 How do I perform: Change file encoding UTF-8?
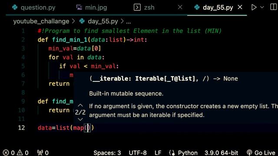(138, 153)
